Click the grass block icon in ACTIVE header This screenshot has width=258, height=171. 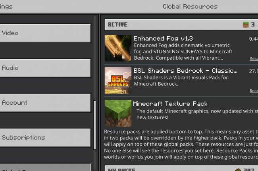tap(246, 24)
